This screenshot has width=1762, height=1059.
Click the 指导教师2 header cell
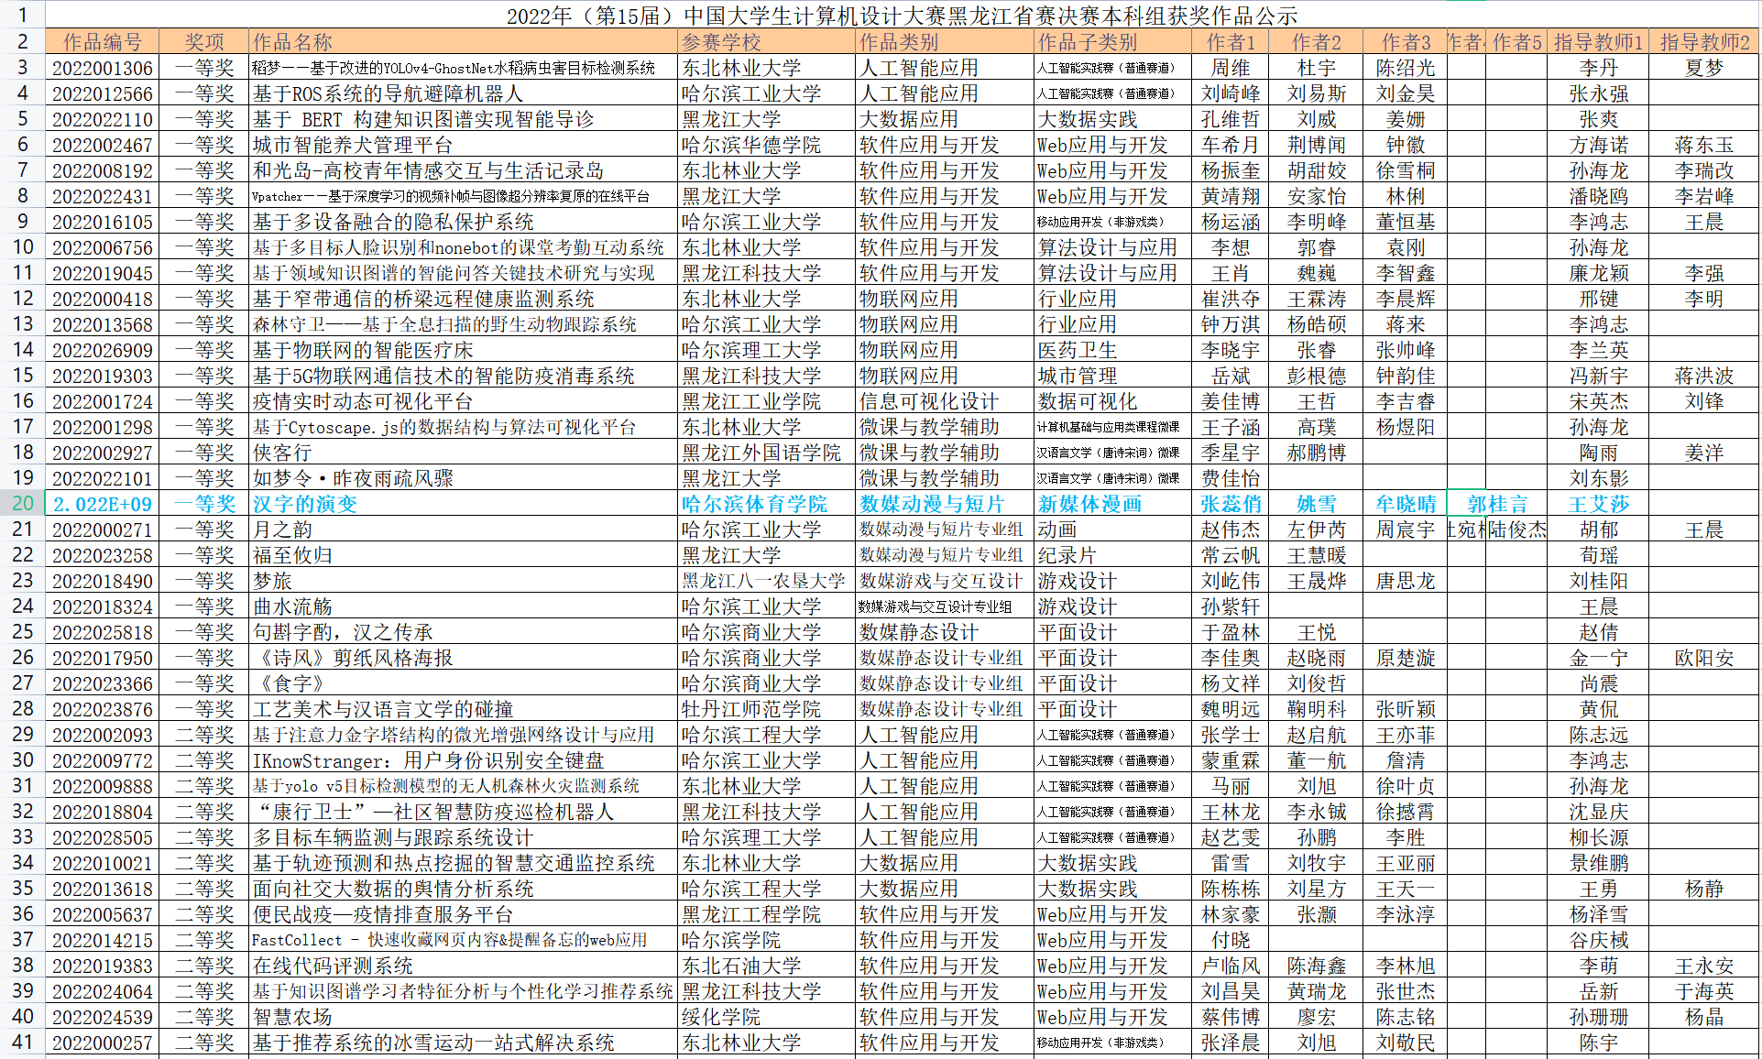pyautogui.click(x=1703, y=42)
